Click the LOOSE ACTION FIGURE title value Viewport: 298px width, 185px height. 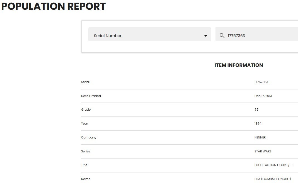click(271, 165)
